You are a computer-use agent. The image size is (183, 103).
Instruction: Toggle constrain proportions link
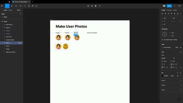[181, 21]
